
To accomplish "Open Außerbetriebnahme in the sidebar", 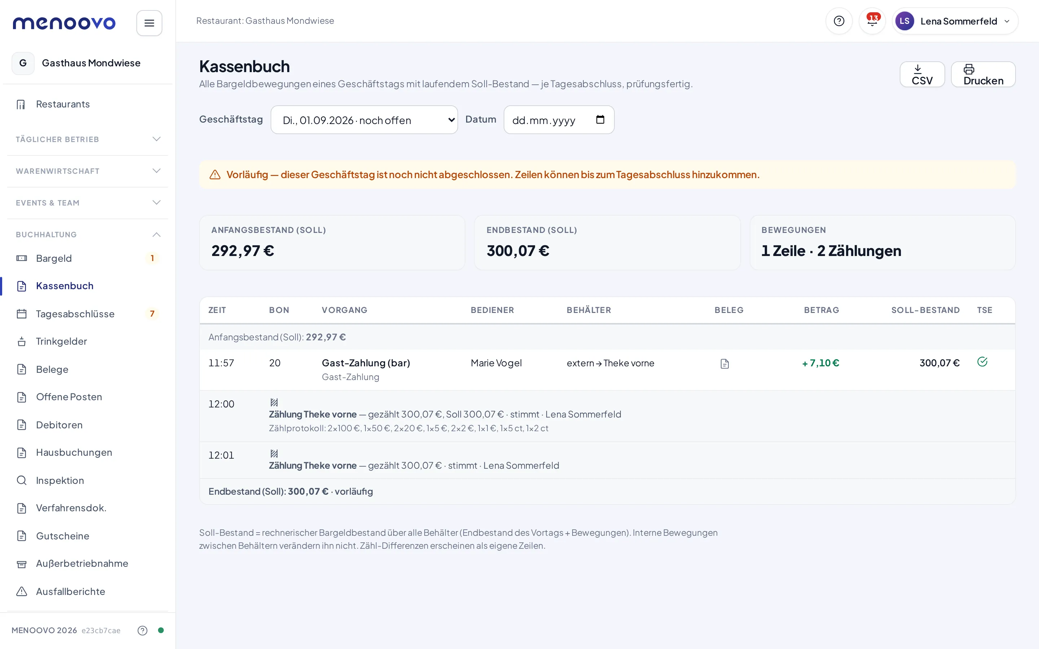I will click(x=88, y=564).
